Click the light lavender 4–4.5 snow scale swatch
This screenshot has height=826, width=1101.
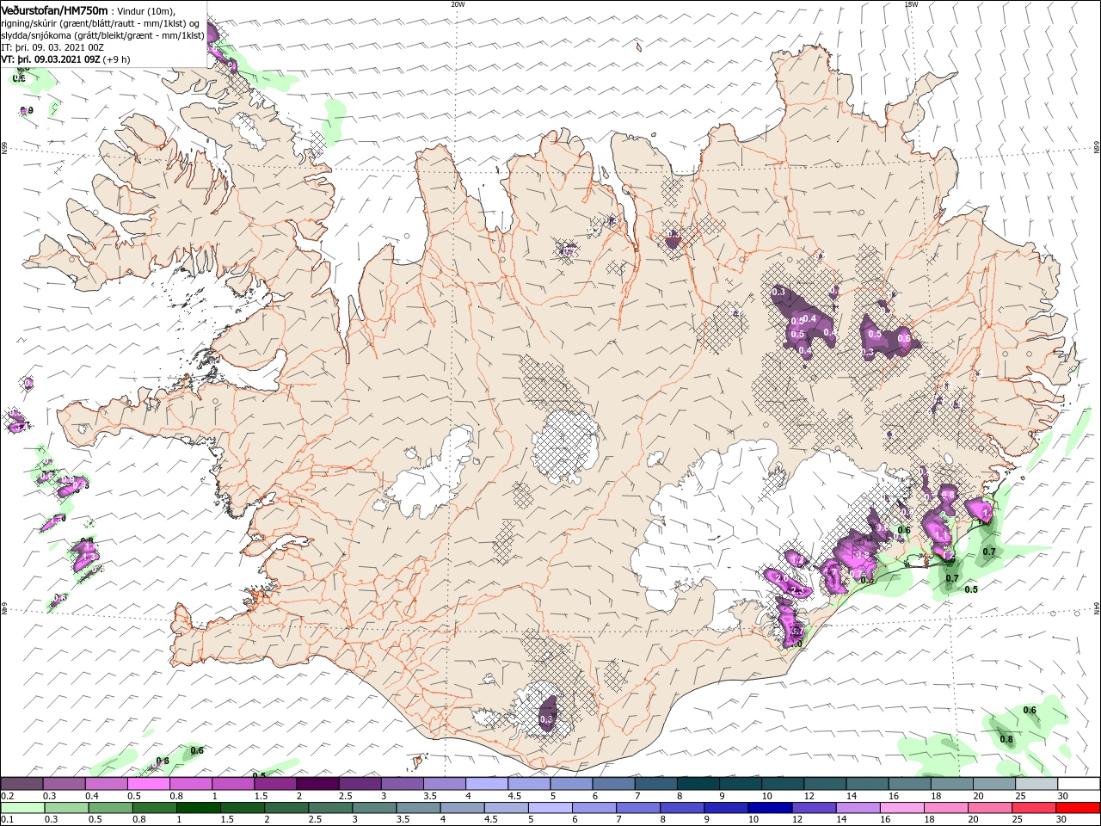coord(487,784)
